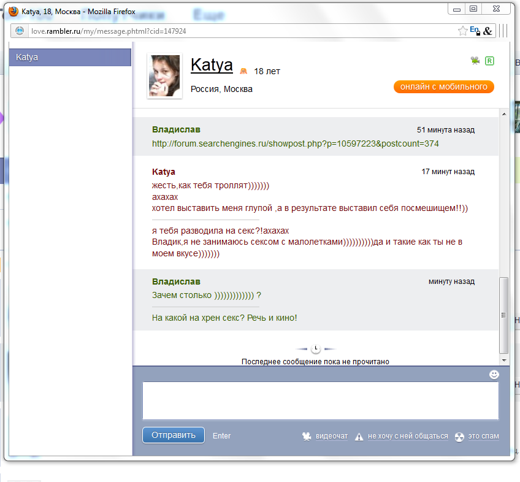Click Последнее сообщение пока не прочитано notice

[x=315, y=362]
